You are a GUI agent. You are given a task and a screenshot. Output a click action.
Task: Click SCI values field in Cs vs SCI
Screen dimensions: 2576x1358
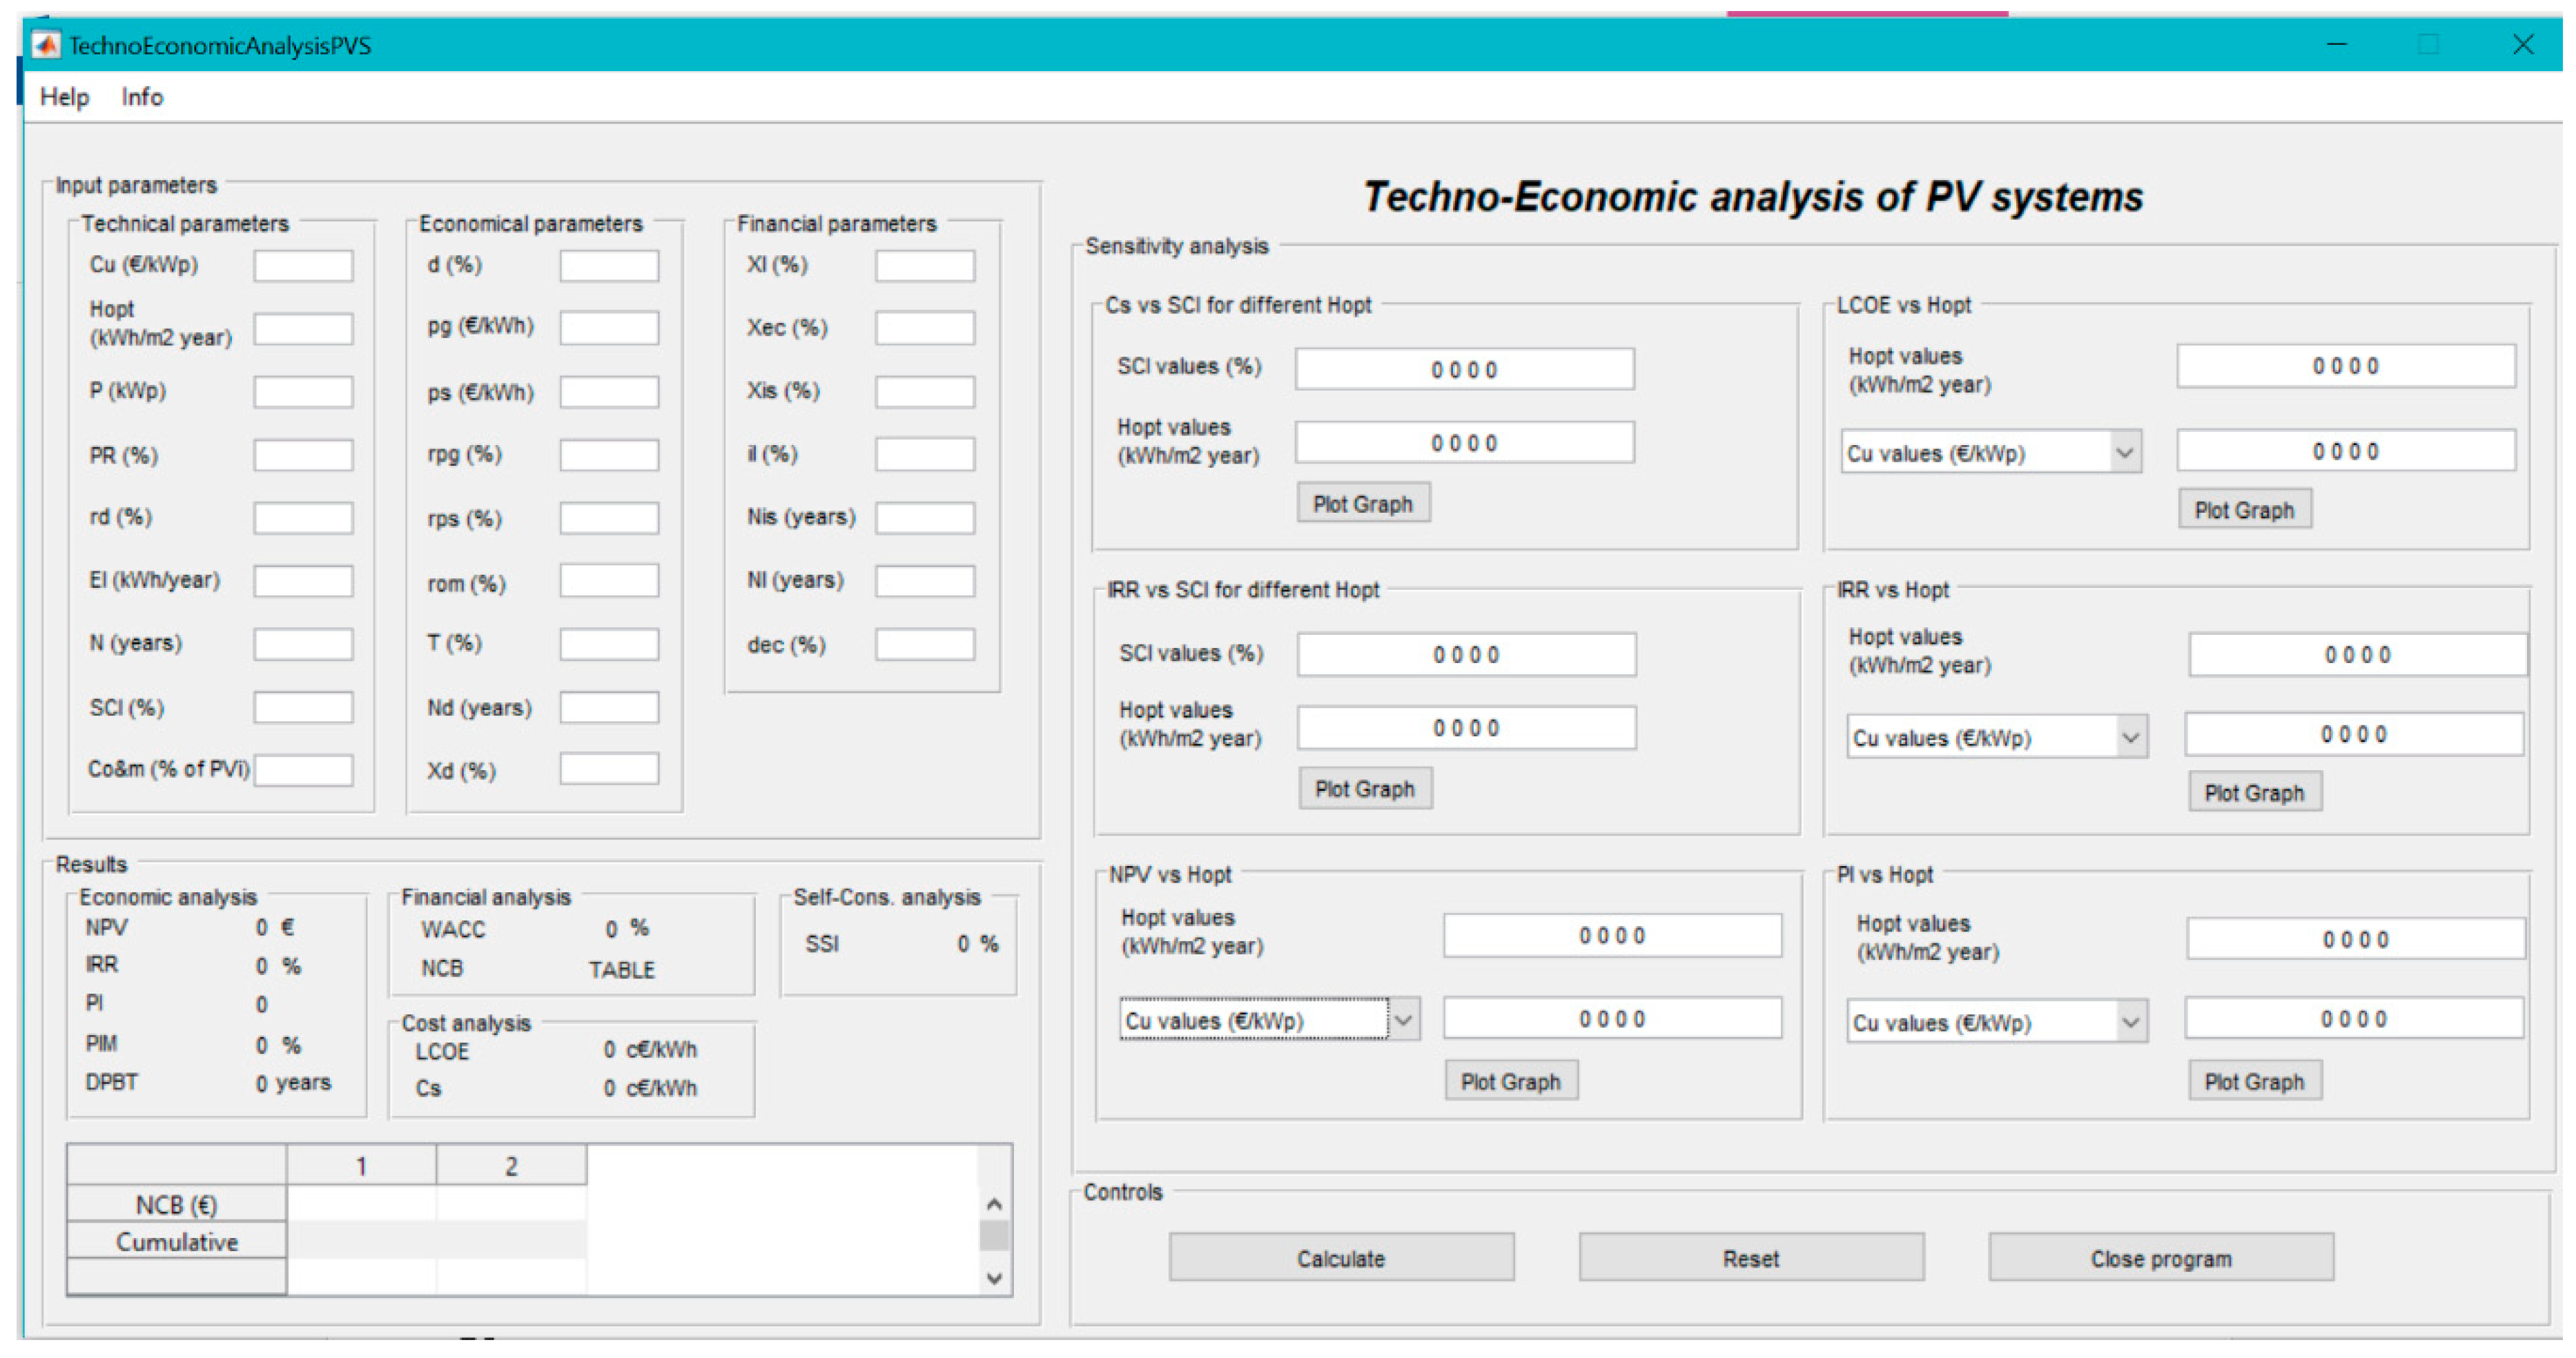[1464, 370]
